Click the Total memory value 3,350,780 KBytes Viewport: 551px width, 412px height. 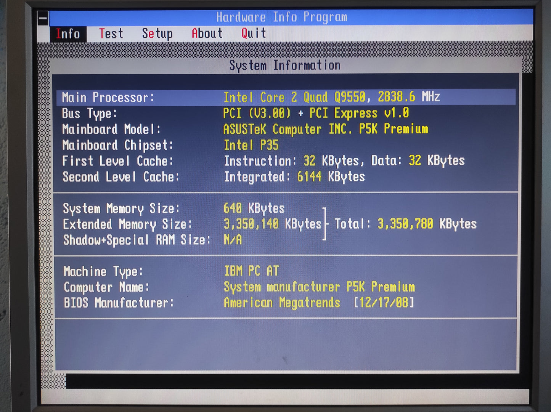point(427,224)
